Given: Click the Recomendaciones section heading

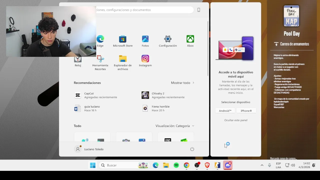Looking at the screenshot, I should pos(87,83).
